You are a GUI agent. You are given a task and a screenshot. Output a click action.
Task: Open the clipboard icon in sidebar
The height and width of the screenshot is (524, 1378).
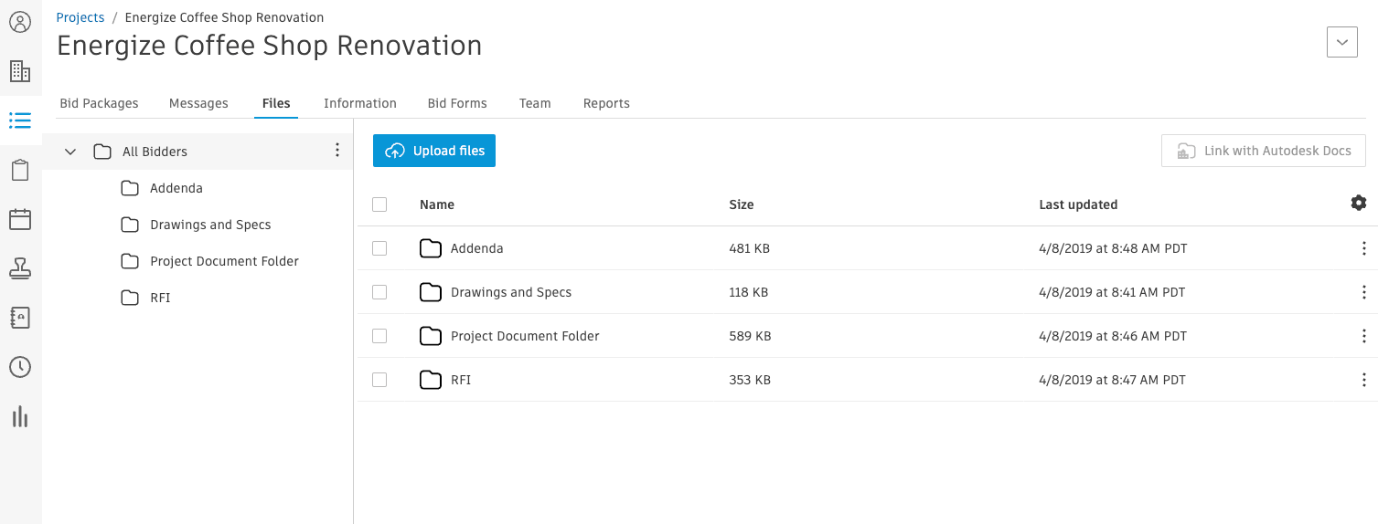20,170
